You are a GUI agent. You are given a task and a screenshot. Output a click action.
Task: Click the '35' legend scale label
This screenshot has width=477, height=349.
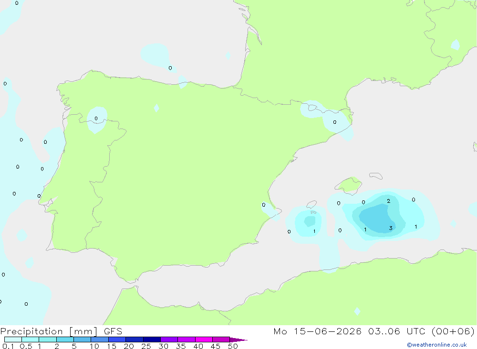(x=181, y=346)
